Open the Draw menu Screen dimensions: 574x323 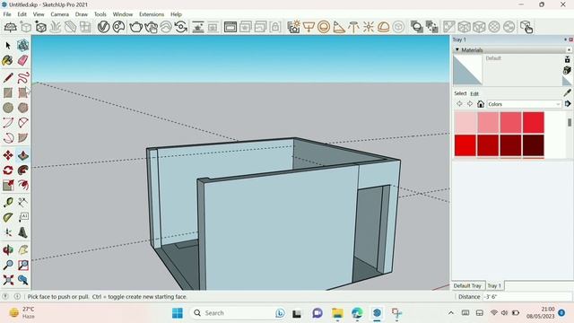click(82, 14)
